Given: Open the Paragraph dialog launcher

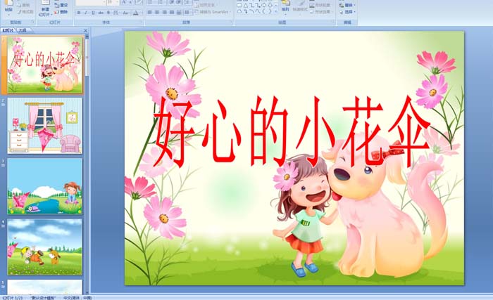Looking at the screenshot, I should click(231, 22).
